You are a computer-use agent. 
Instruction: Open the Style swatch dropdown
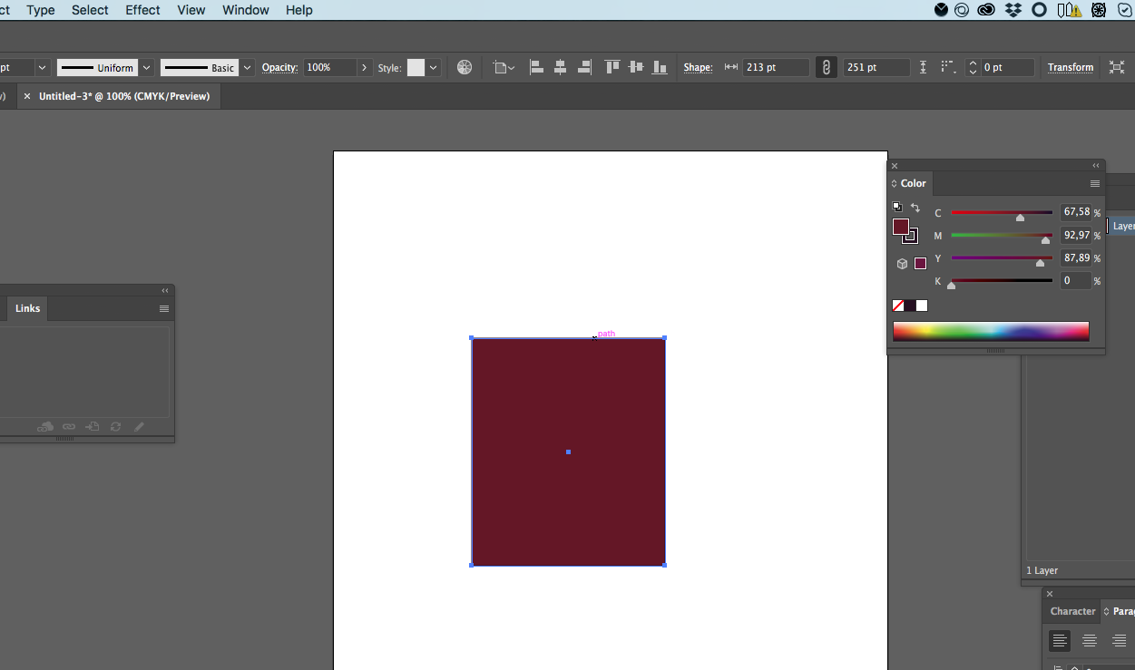tap(434, 67)
